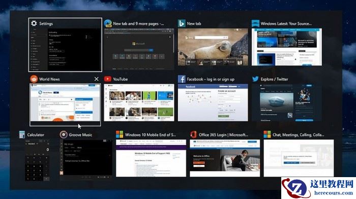
Task: Click the Facebook f icon
Action: point(182,79)
